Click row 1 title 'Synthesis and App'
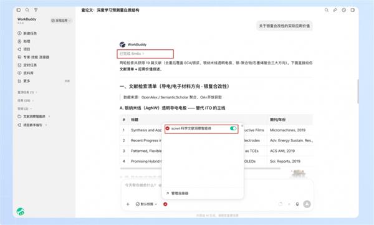Image resolution: width=374 pixels, height=225 pixels. point(146,130)
